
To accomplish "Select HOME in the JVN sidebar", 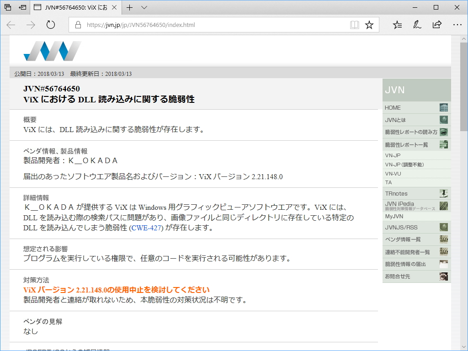I will [x=393, y=107].
